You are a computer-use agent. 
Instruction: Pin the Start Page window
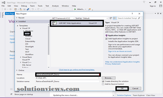(x=158, y=14)
